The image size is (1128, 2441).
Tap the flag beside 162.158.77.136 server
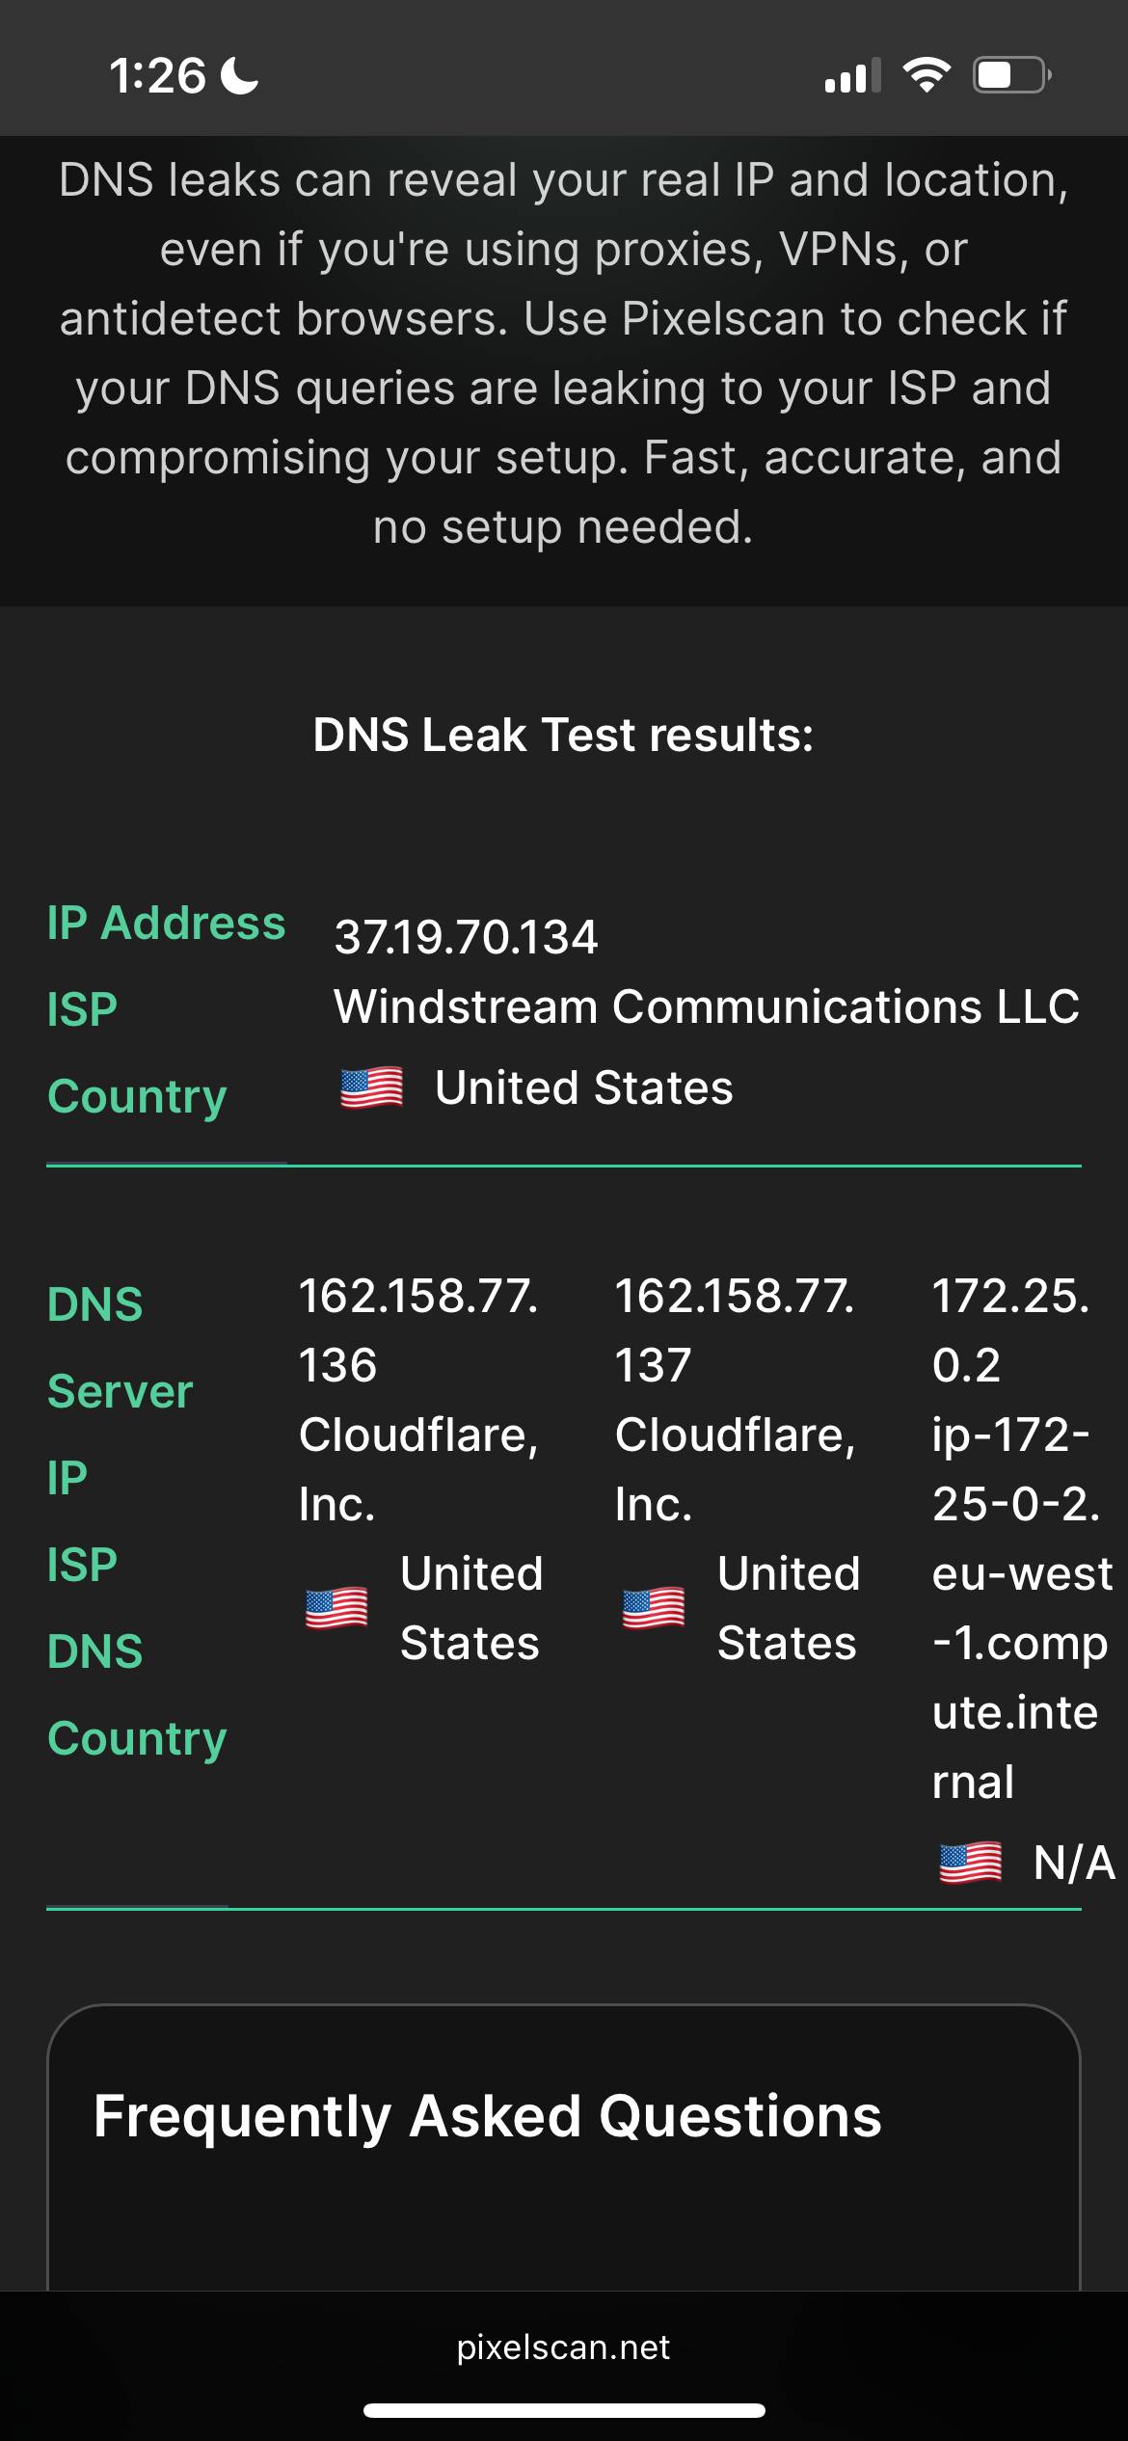pos(334,1608)
